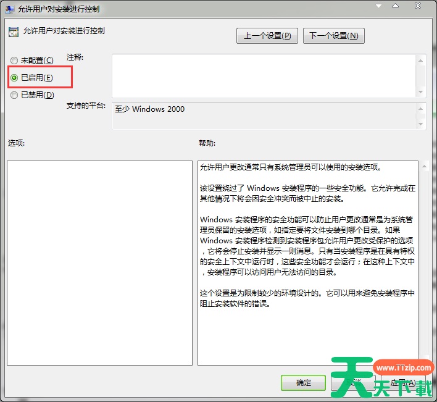Click up arrow of 帮助 text scrollbar
The height and width of the screenshot is (402, 437).
tap(425, 167)
